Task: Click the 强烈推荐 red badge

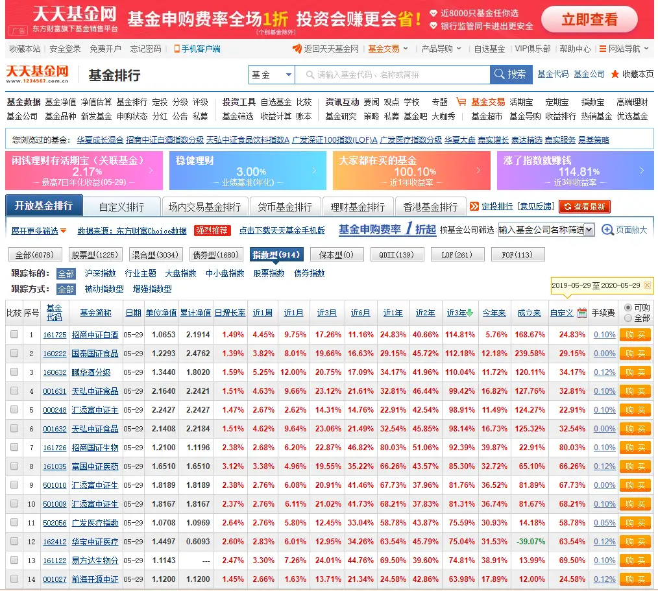Action: (212, 230)
